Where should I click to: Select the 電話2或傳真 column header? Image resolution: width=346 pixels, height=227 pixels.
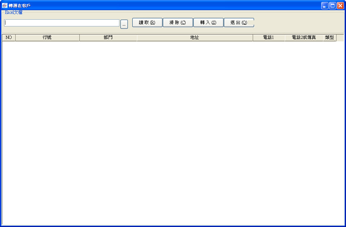coord(304,38)
